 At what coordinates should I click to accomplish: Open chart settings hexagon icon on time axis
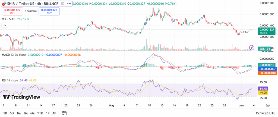[268, 106]
